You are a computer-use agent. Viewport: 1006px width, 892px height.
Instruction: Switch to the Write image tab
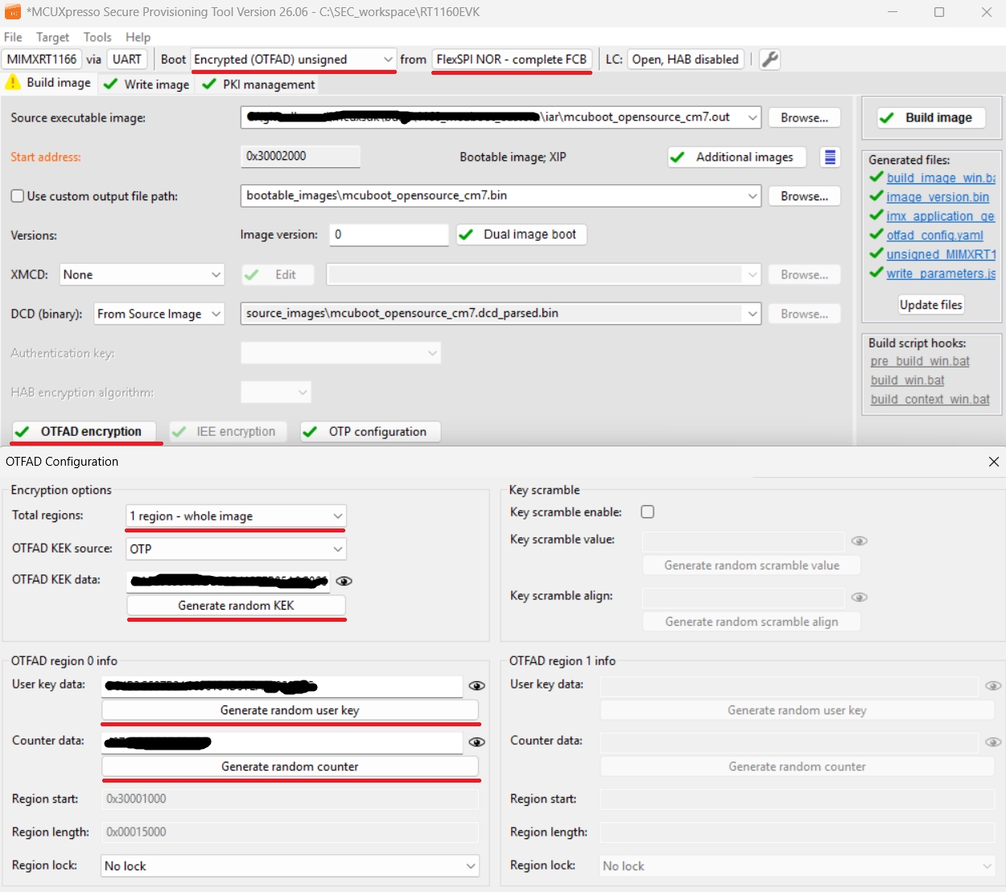(x=147, y=84)
